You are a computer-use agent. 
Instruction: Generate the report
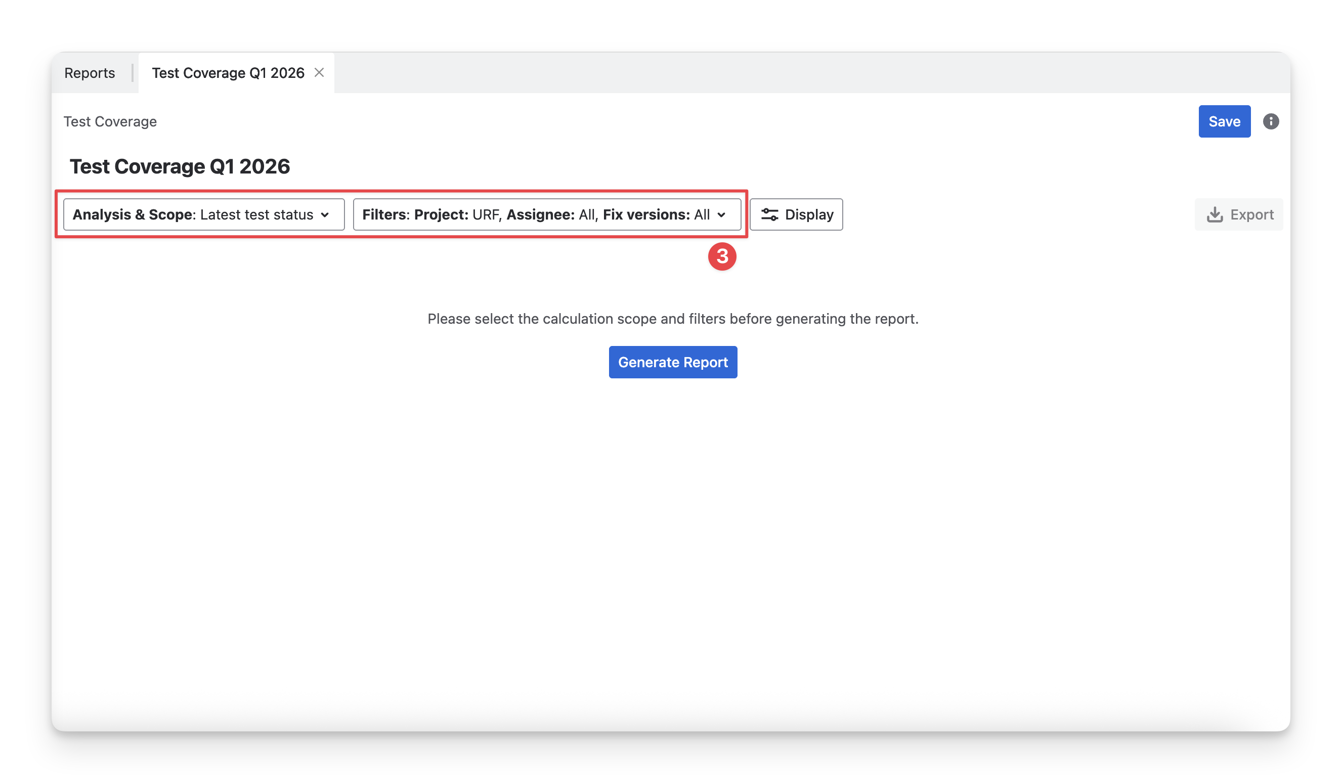click(673, 362)
